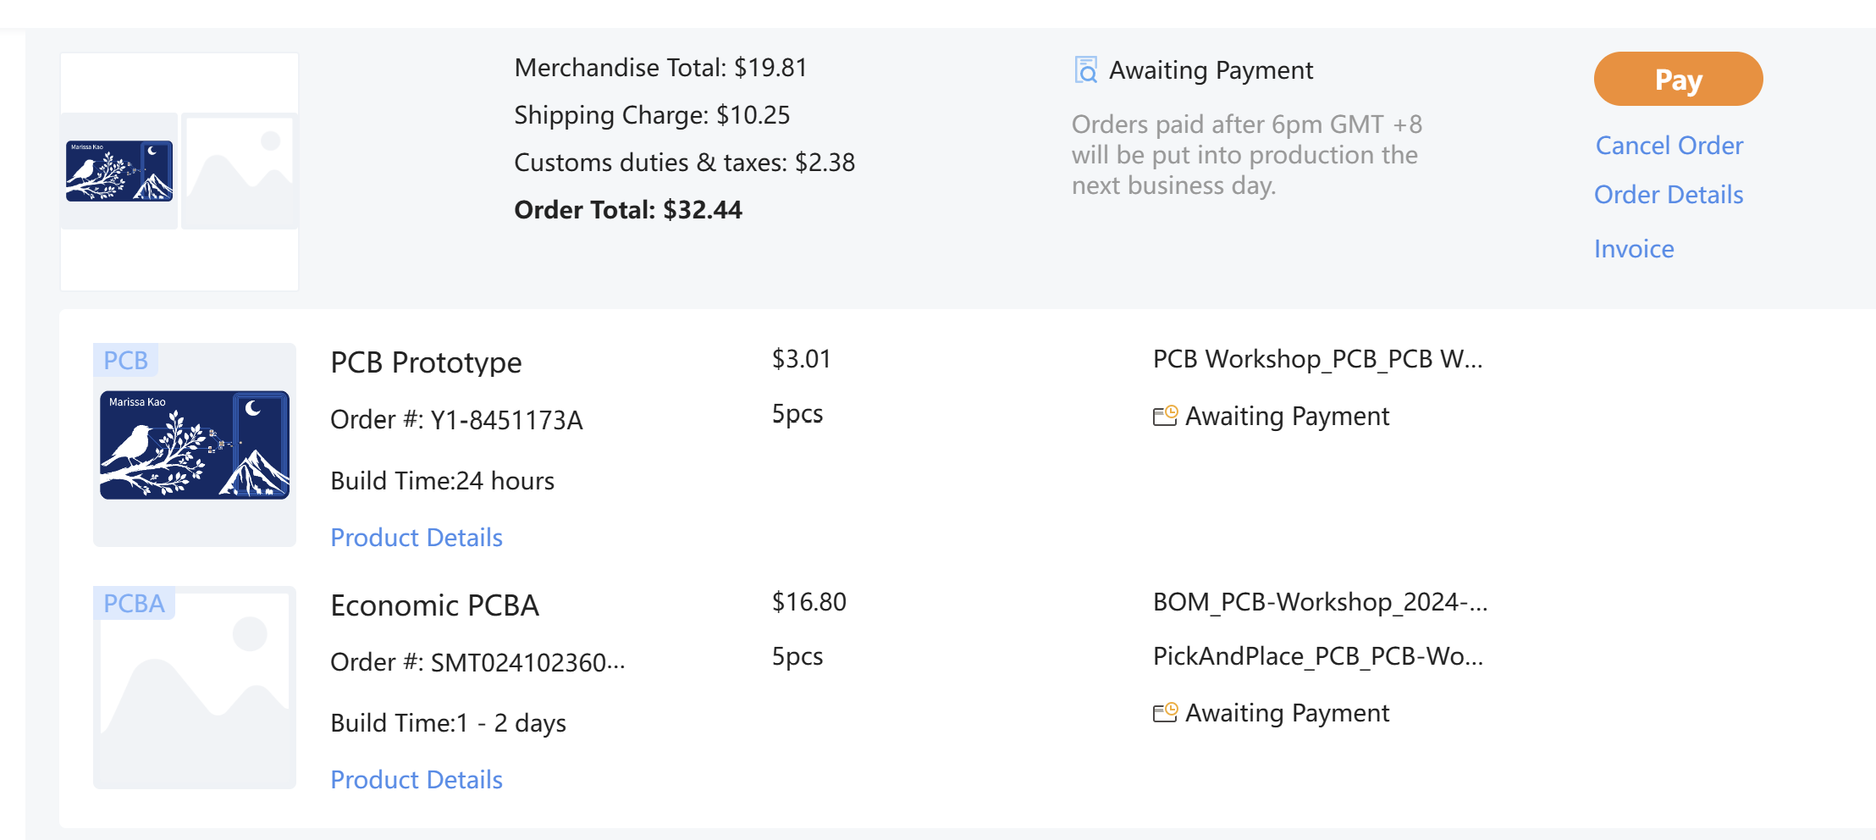The width and height of the screenshot is (1876, 840).
Task: Click the wallet clock icon for Economic PCBA
Action: point(1165,712)
